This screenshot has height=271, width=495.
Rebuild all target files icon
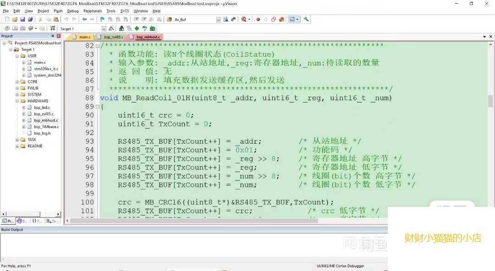tap(22, 28)
